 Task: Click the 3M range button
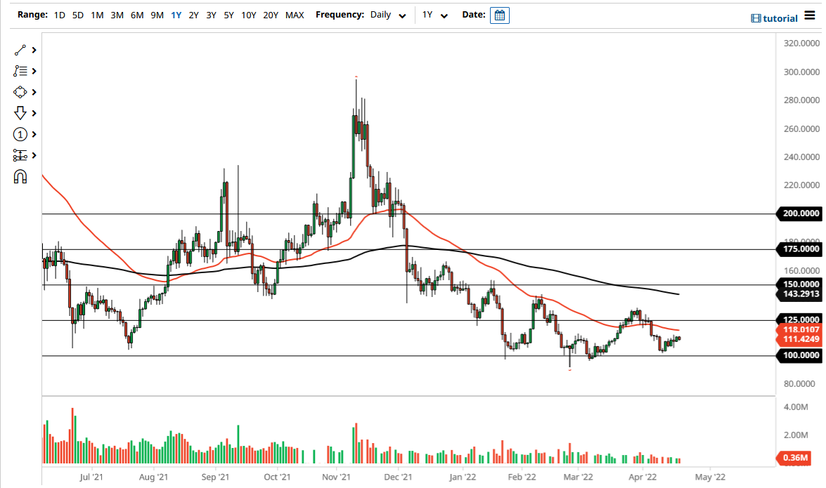pyautogui.click(x=116, y=13)
